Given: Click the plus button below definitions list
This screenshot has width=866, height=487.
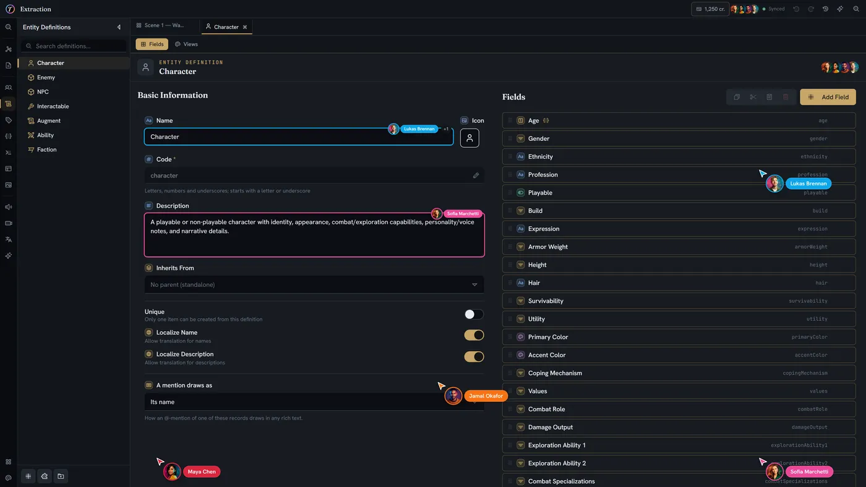Looking at the screenshot, I should click(x=28, y=476).
